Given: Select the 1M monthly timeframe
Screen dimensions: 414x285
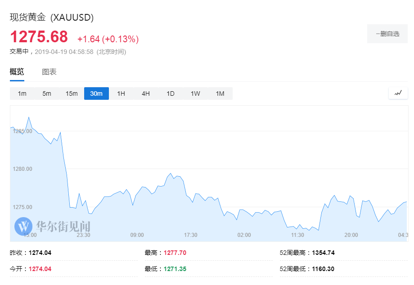Looking at the screenshot, I should (x=220, y=93).
